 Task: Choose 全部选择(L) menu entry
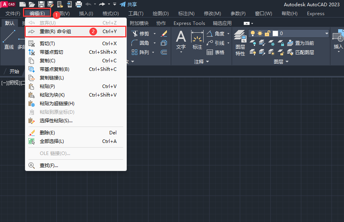pos(76,141)
